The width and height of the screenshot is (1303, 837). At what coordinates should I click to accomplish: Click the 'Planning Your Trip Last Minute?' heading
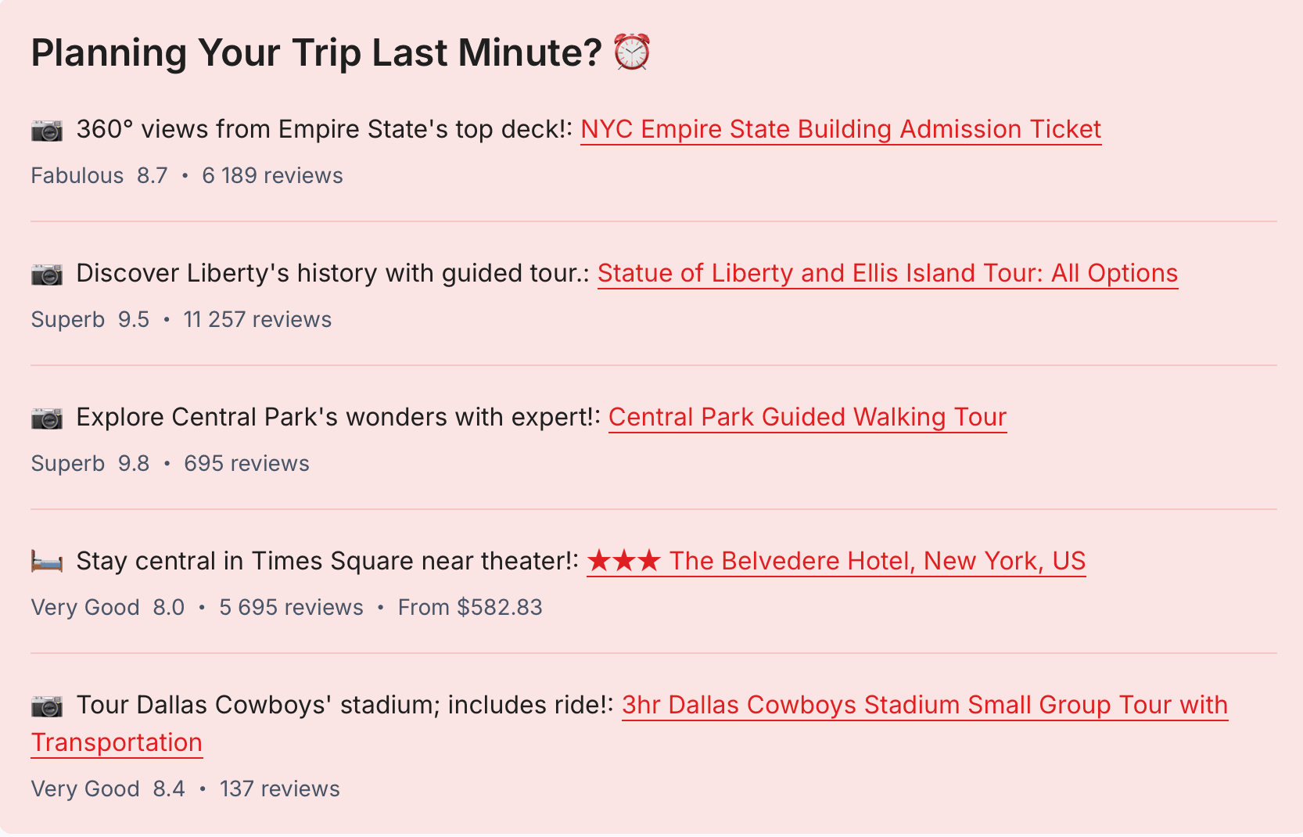316,52
